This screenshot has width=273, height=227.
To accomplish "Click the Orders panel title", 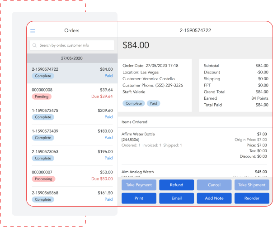I will [x=72, y=30].
